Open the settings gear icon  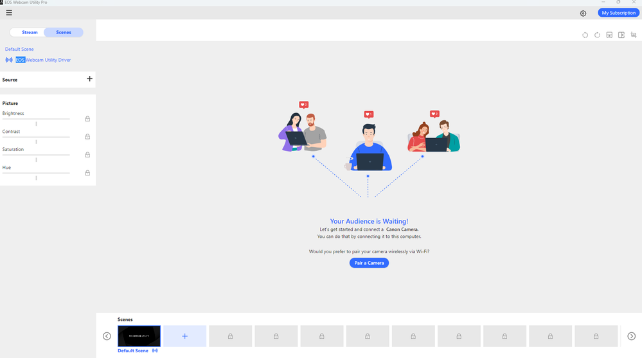[x=583, y=13]
